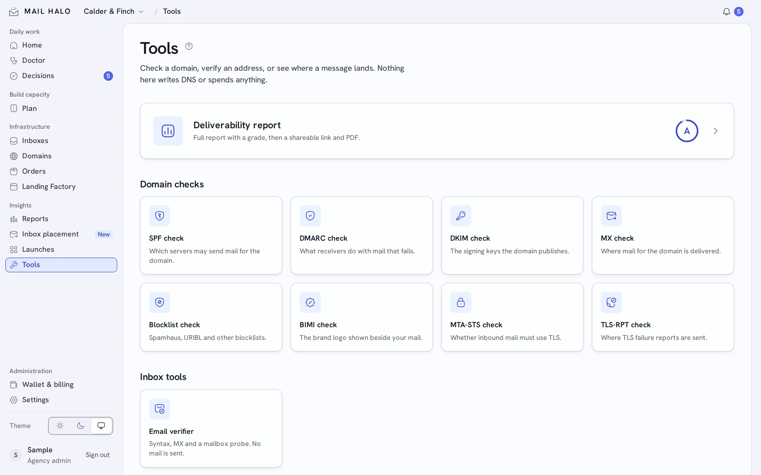
Task: Click the TLS-RPT check icon
Action: tap(611, 302)
